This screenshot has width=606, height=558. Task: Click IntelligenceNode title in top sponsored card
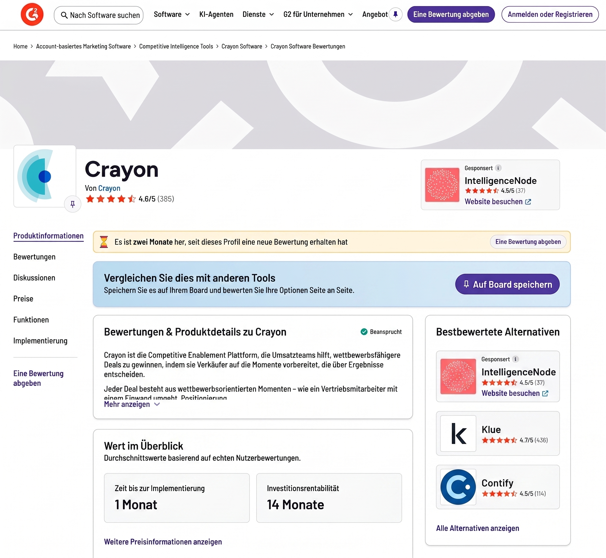point(500,181)
